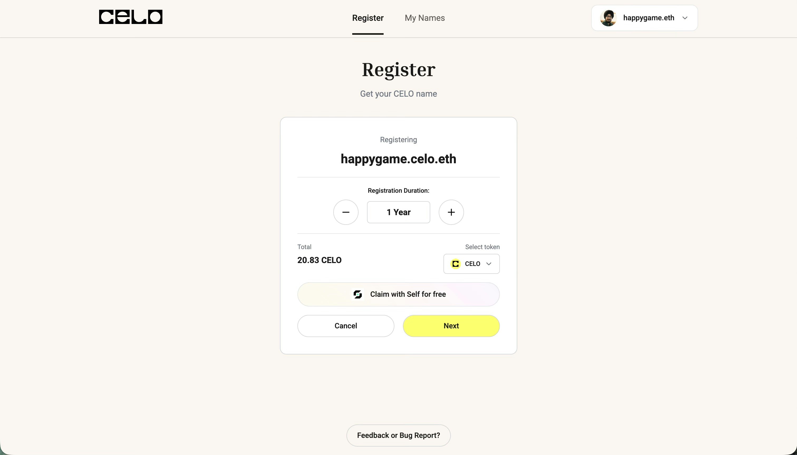The width and height of the screenshot is (797, 455).
Task: Open the account chevron next to happygame.eth
Action: (x=685, y=18)
